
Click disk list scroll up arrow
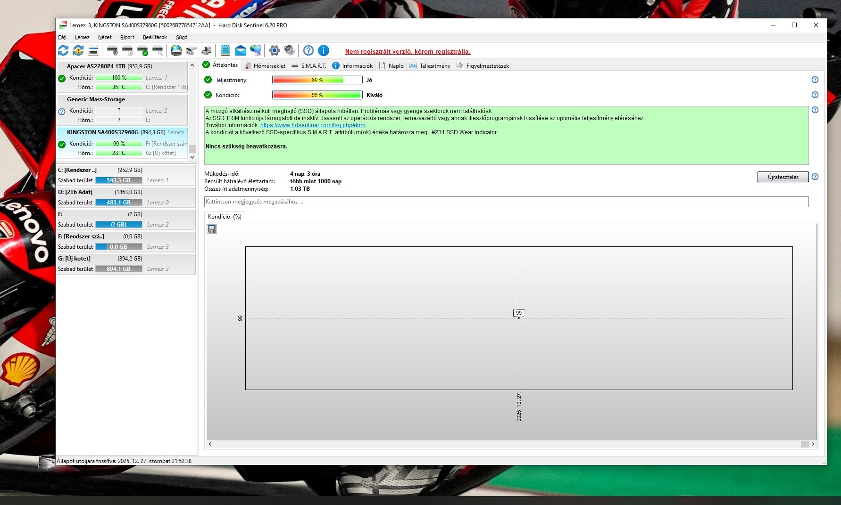click(x=192, y=65)
